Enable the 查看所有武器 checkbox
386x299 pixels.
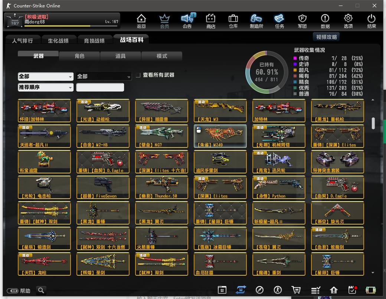pos(138,75)
